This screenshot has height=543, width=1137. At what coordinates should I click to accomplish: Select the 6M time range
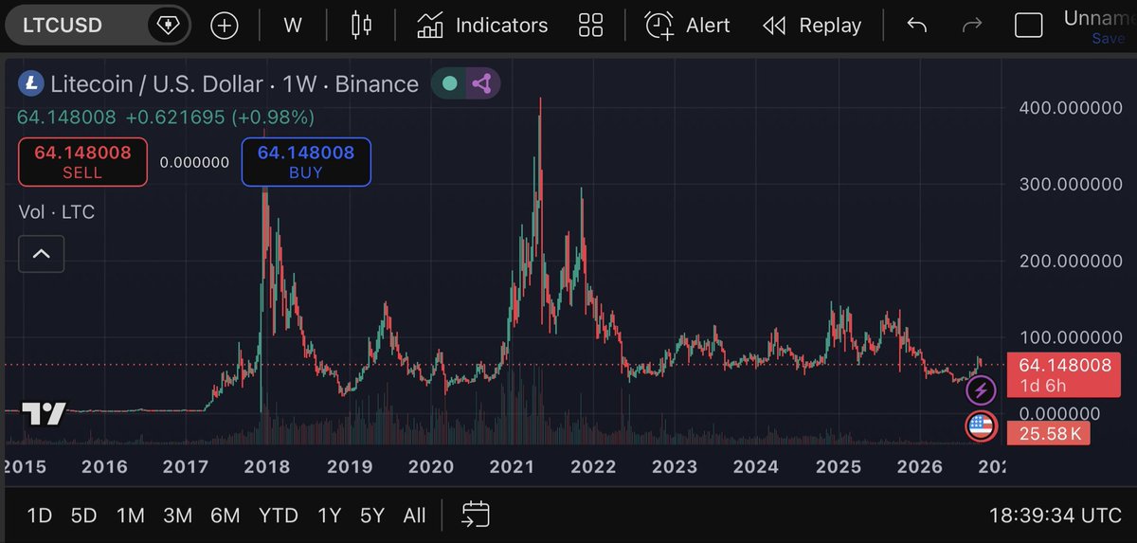225,516
